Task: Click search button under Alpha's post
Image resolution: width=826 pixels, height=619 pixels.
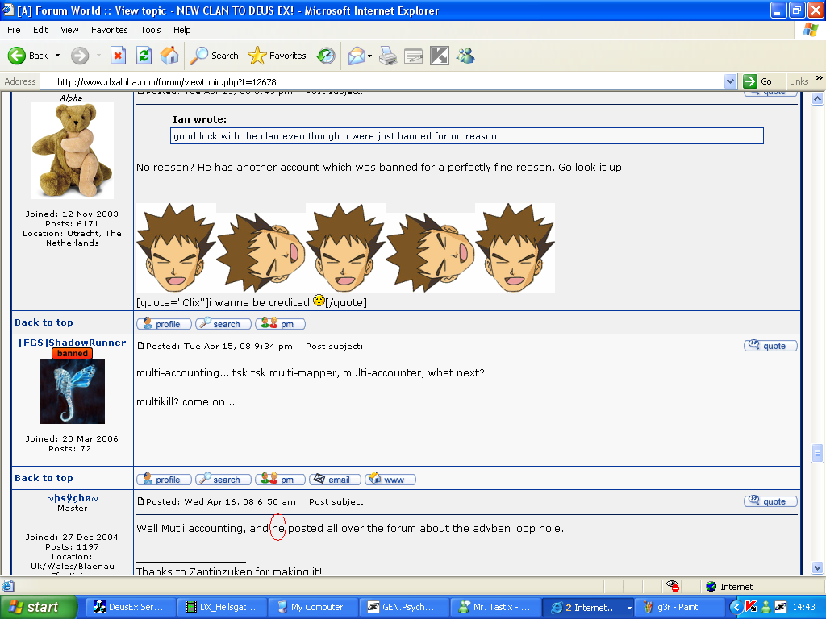Action: (223, 324)
